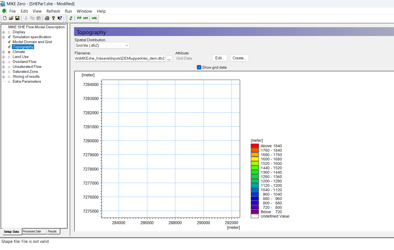Image resolution: width=394 pixels, height=250 pixels.
Task: Run the PP preprocessing icon
Action: tap(79, 18)
